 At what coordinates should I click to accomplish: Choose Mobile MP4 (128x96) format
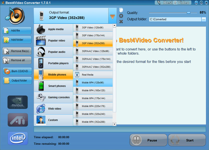pyautogui.click(x=93, y=83)
